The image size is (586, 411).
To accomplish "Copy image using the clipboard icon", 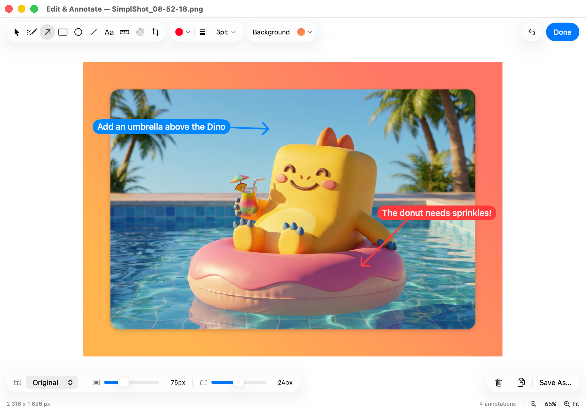I will (x=521, y=382).
